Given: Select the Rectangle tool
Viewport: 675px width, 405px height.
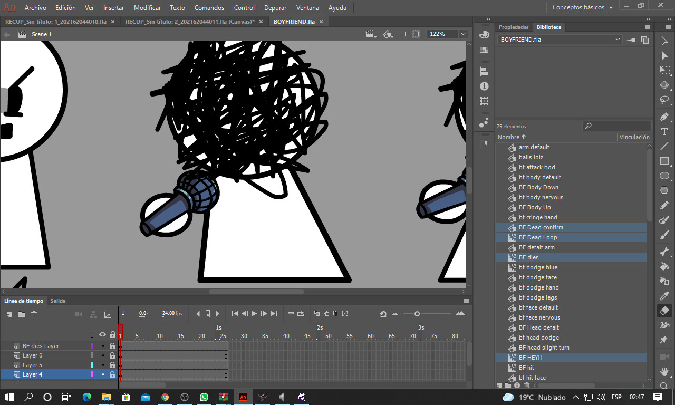Looking at the screenshot, I should [664, 159].
